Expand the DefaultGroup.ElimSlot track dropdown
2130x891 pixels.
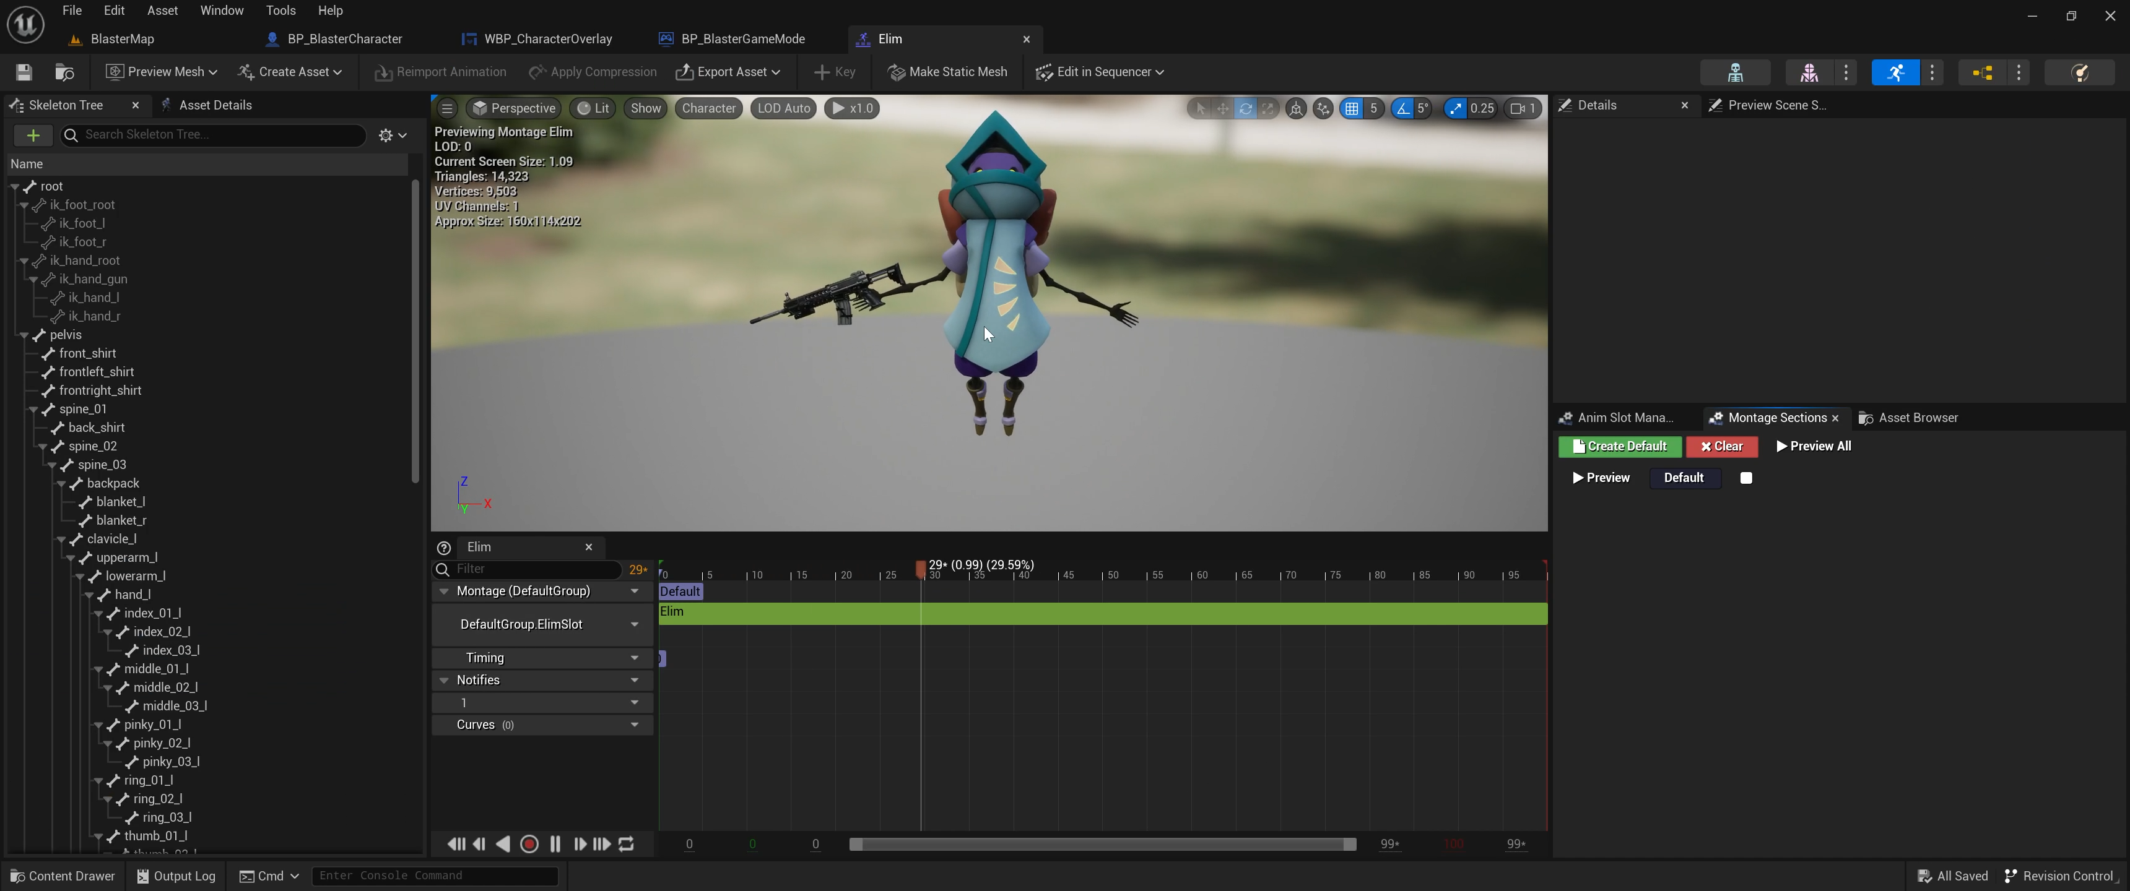[x=634, y=625]
